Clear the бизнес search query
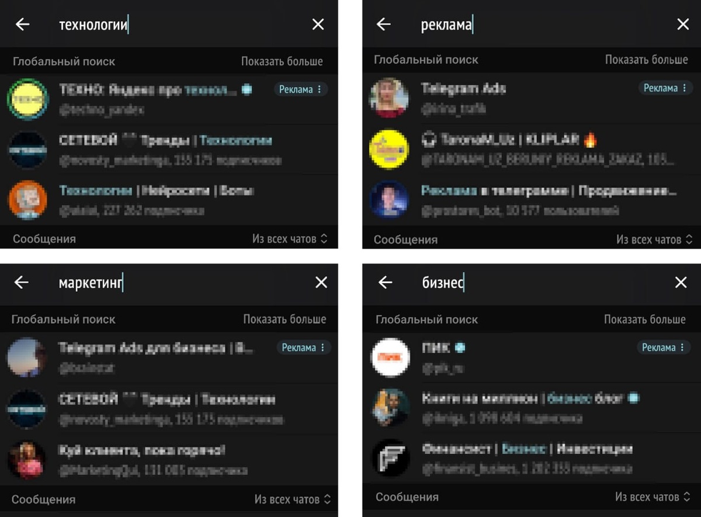Viewport: 701px width, 517px height. pos(681,282)
